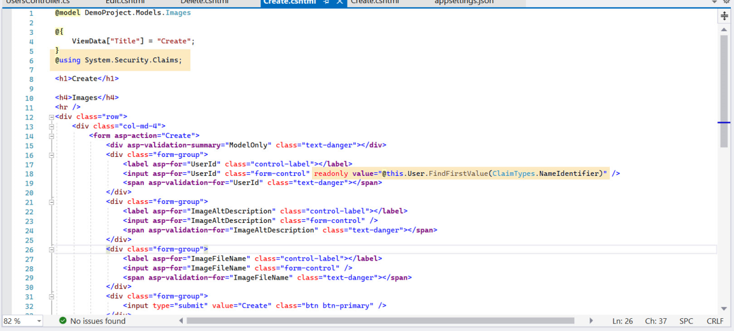Screen dimensions: 734x331
Task: Click 'asp-validation-summary' on line 15
Action: coord(173,145)
